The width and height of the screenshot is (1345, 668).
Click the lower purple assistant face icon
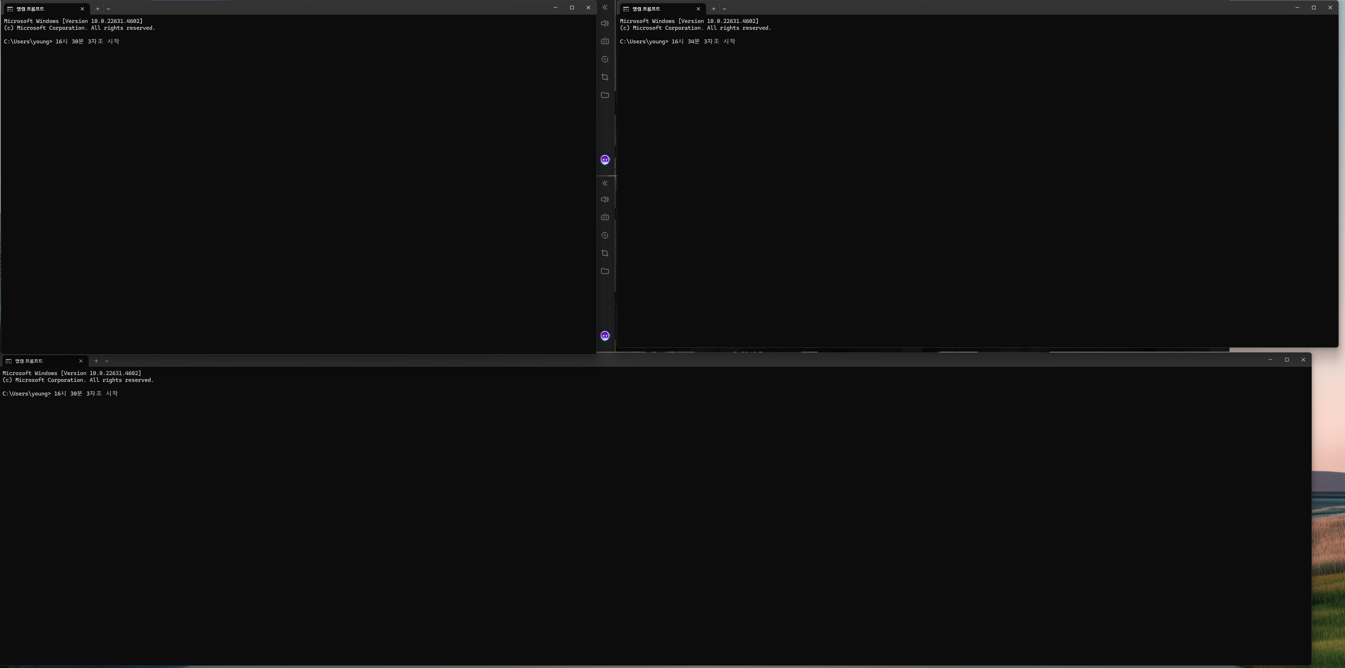point(605,336)
